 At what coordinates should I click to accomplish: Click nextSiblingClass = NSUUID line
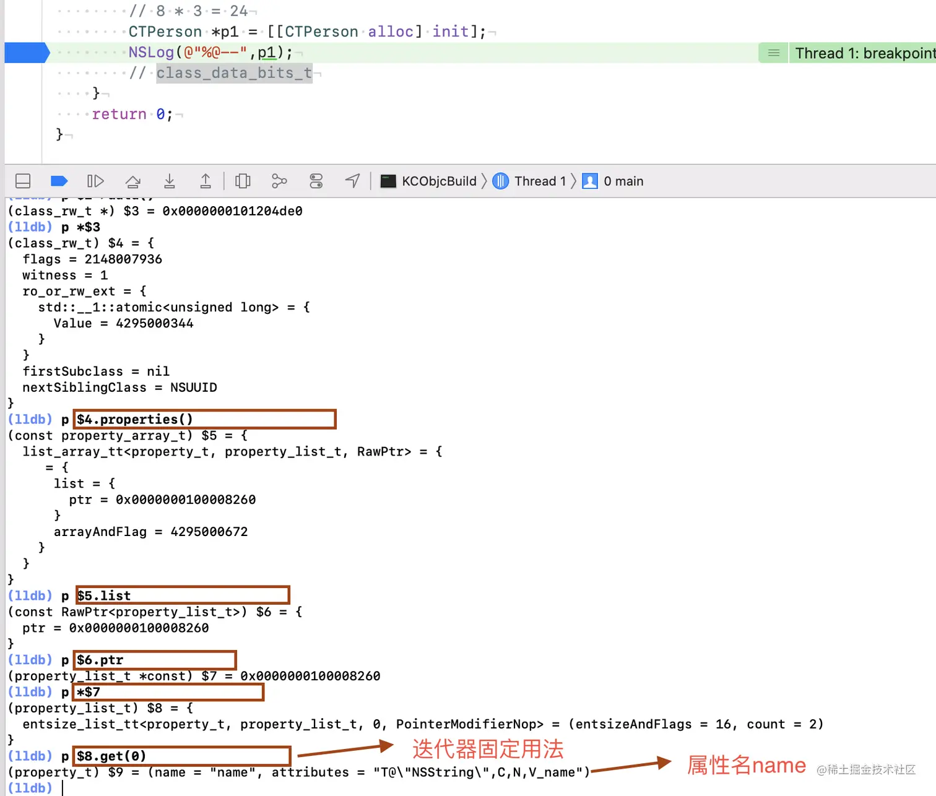[x=119, y=387]
